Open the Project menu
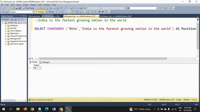 [26, 5]
